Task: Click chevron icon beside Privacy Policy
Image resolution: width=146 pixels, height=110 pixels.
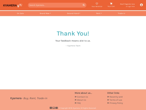Action: (x=108, y=103)
